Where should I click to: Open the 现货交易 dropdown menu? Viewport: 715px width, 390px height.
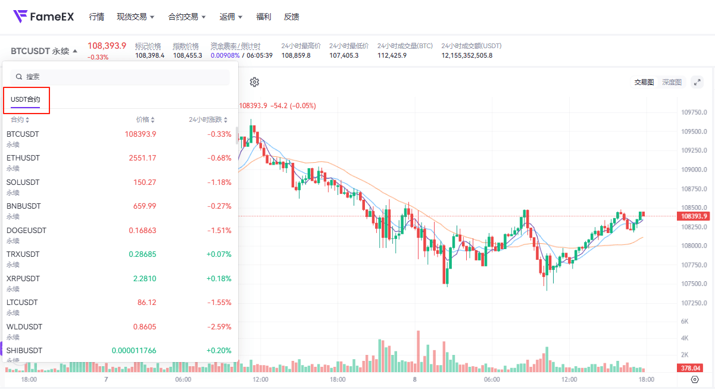click(x=135, y=17)
